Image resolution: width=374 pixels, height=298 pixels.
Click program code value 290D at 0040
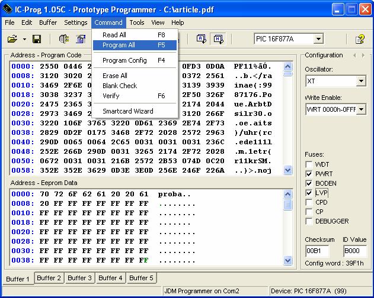pos(49,142)
